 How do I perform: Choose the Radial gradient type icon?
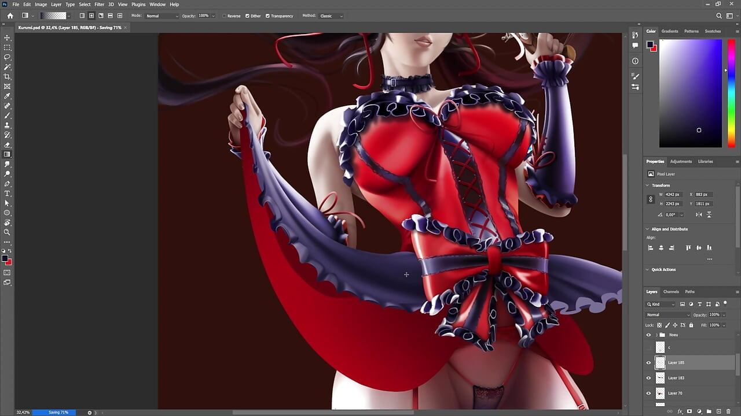91,16
